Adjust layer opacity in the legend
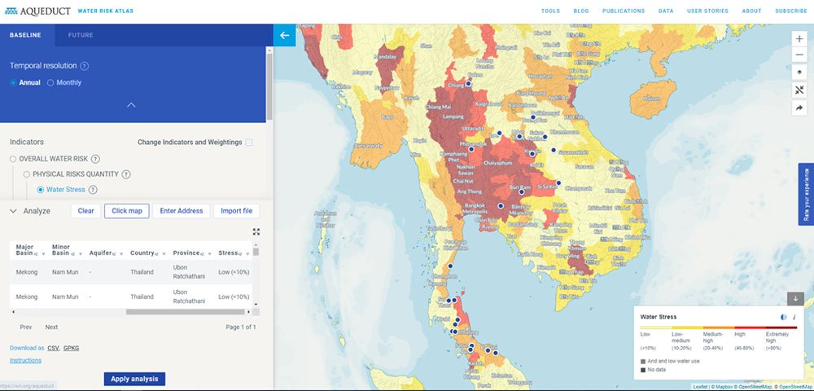 coord(783,317)
